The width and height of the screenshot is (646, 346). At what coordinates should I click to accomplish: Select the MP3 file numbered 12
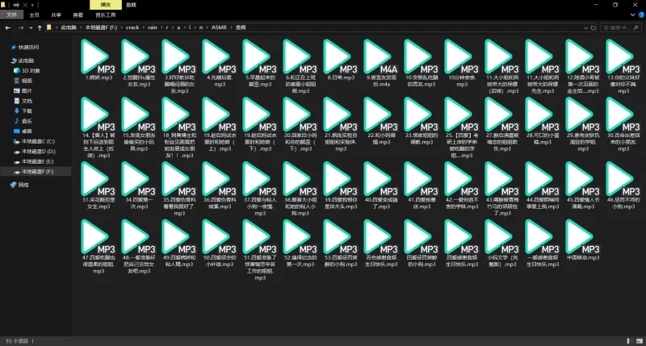[x=583, y=66]
